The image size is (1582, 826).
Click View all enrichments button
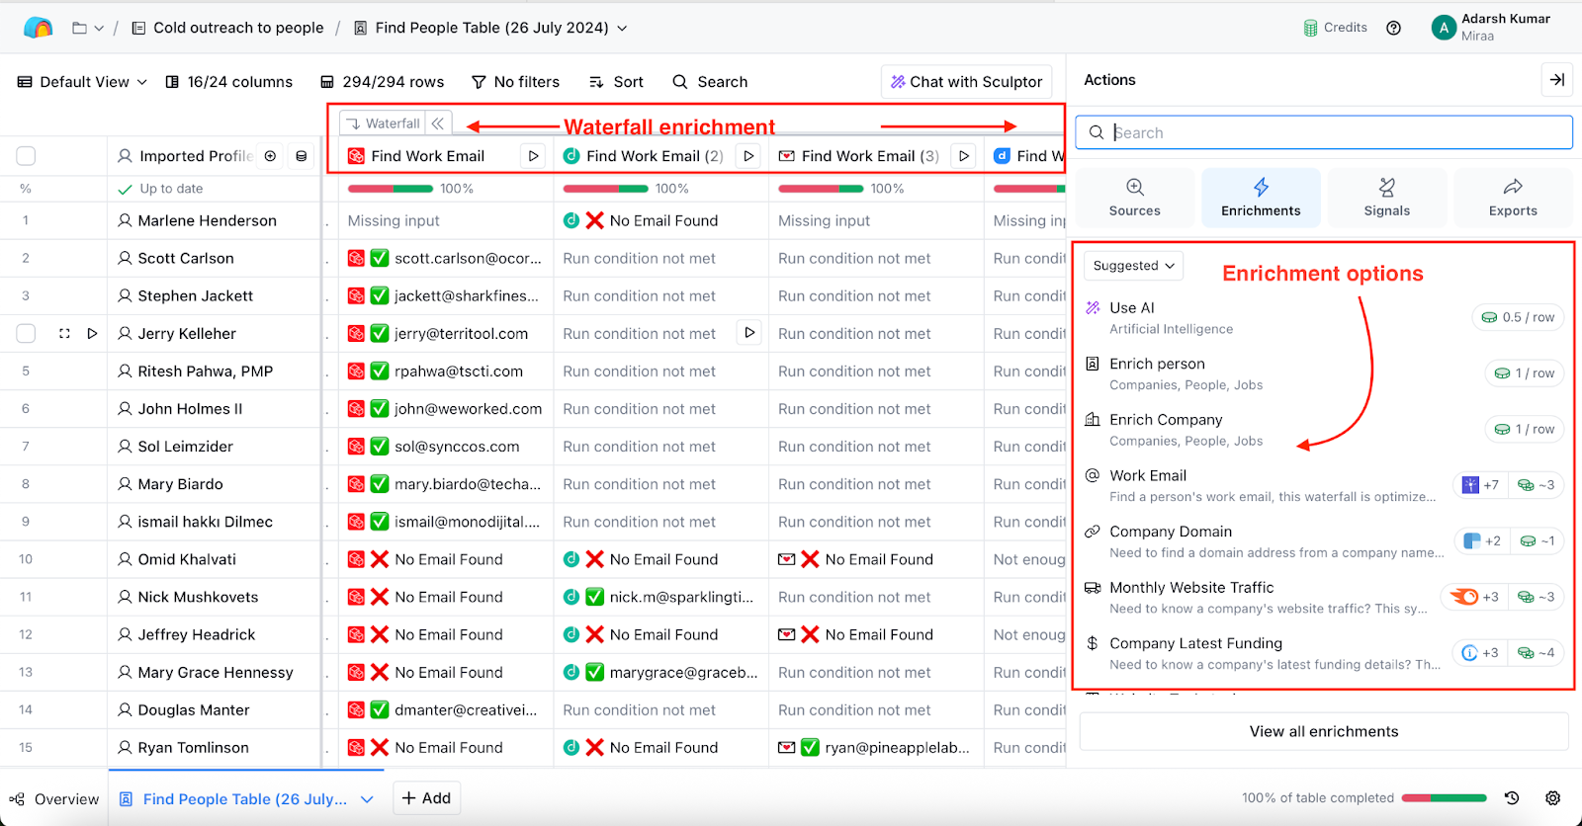[1324, 731]
